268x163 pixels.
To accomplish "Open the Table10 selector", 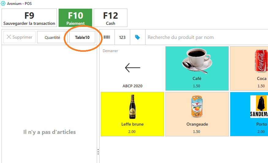I will tap(82, 37).
